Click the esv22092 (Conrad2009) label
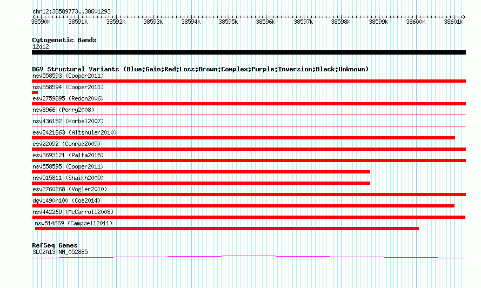 click(66, 144)
